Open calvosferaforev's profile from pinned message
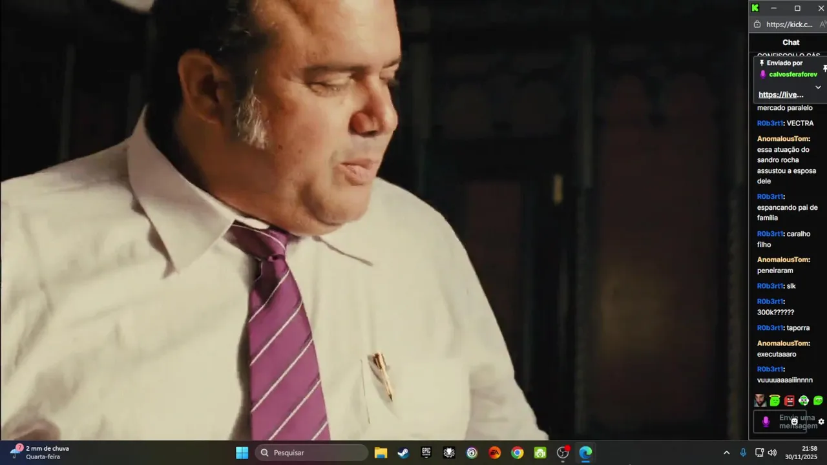Viewport: 827px width, 465px height. (793, 74)
